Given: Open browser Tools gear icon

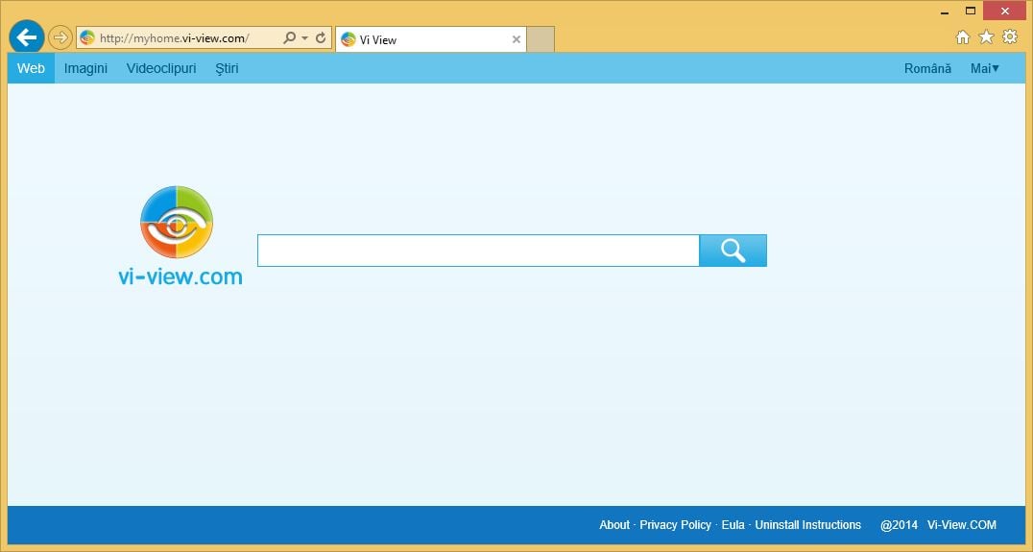Looking at the screenshot, I should (1010, 36).
